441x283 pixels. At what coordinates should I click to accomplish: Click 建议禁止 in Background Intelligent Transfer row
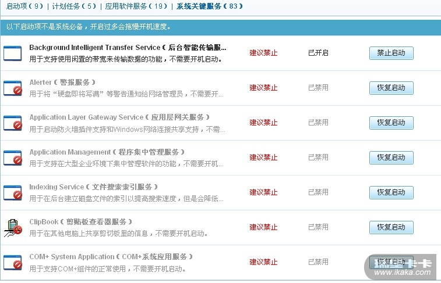263,53
